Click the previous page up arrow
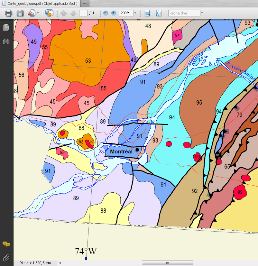 (64, 13)
